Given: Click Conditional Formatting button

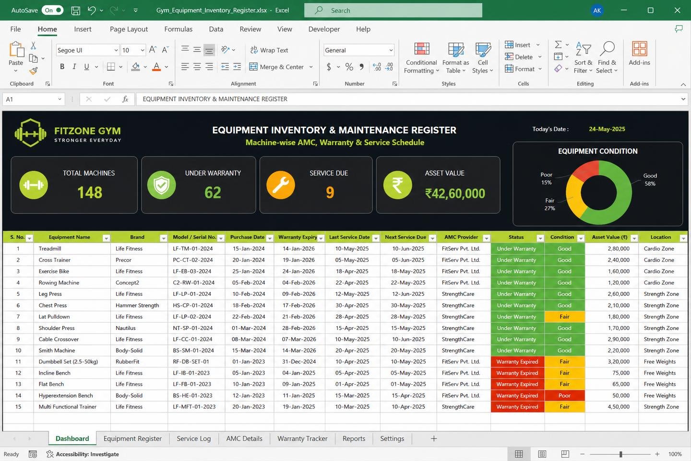Looking at the screenshot, I should click(x=421, y=58).
